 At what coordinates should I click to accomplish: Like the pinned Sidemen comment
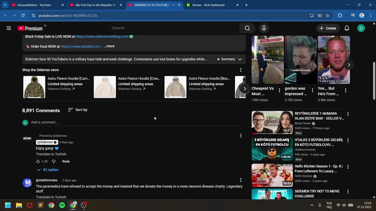pos(38,161)
